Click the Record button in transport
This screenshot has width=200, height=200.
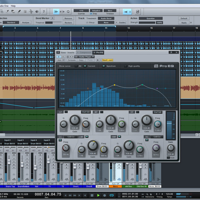point(104,195)
